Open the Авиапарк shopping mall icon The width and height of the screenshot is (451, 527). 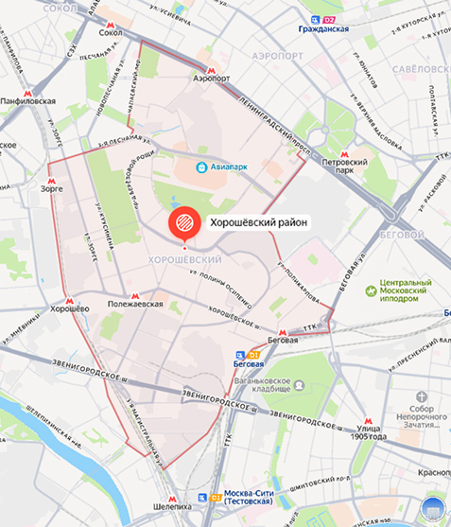[x=201, y=167]
